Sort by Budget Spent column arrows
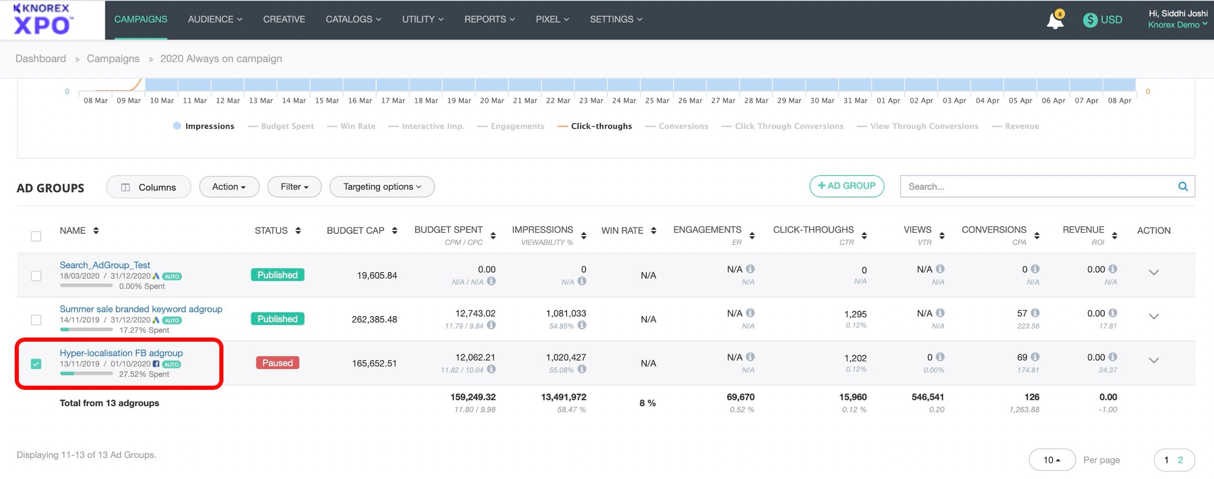Screen dimensions: 1214x479 [493, 236]
